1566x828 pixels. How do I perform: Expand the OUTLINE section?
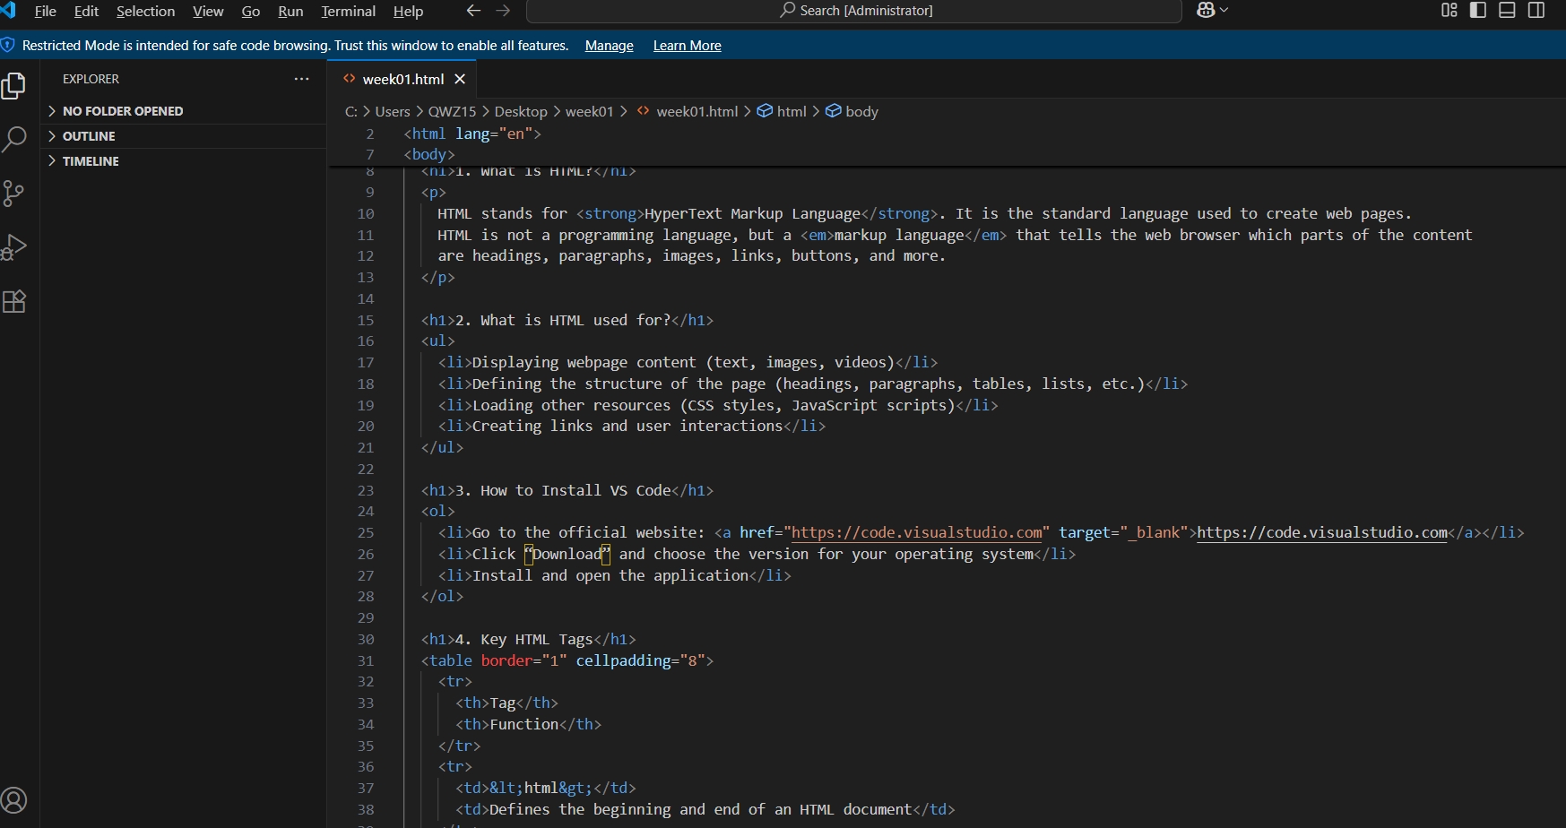[184, 136]
